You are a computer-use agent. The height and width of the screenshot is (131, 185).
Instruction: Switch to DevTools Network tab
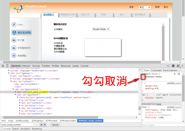pyautogui.click(x=26, y=66)
